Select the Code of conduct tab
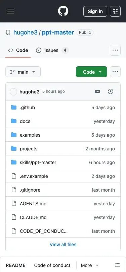Screen dimensions: 126x272 click(x=52, y=265)
